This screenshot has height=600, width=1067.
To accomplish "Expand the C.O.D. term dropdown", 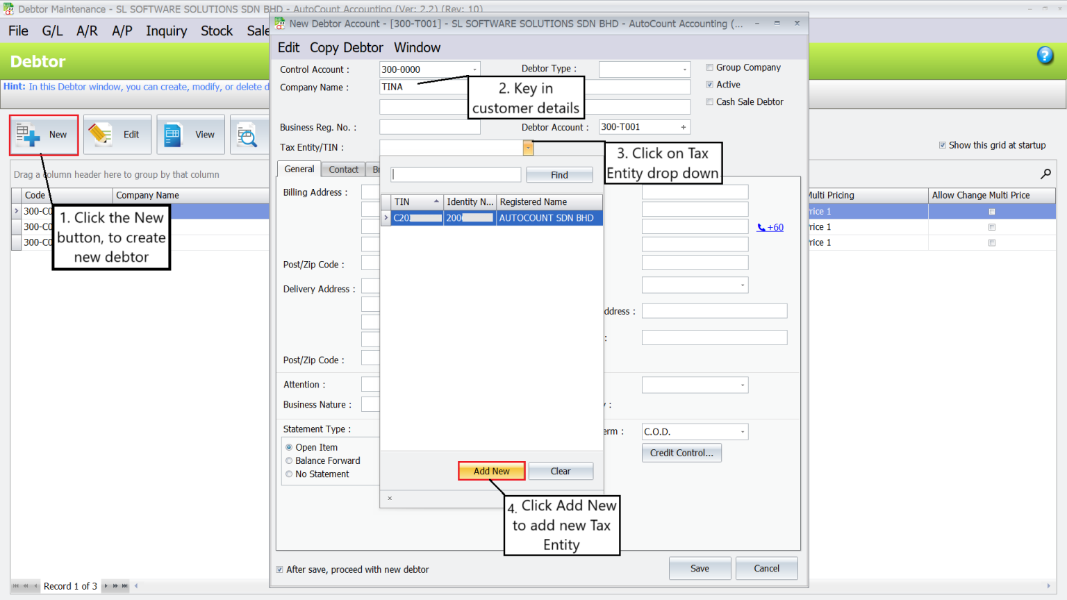I will (743, 432).
